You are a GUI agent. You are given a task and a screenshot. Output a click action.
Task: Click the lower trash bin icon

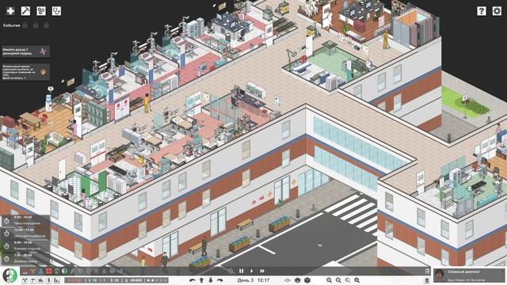coord(427,280)
